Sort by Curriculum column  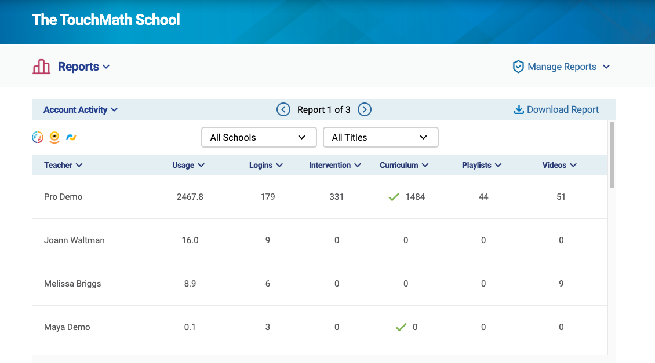point(404,165)
